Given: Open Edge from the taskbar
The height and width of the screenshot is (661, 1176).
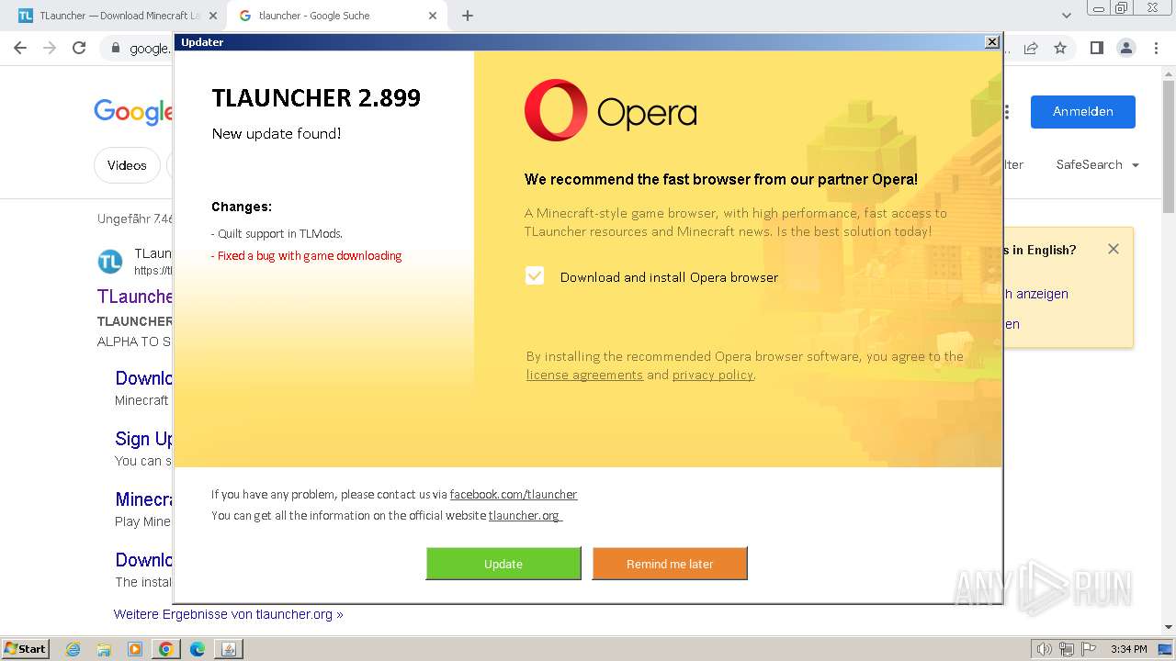Looking at the screenshot, I should [x=198, y=649].
